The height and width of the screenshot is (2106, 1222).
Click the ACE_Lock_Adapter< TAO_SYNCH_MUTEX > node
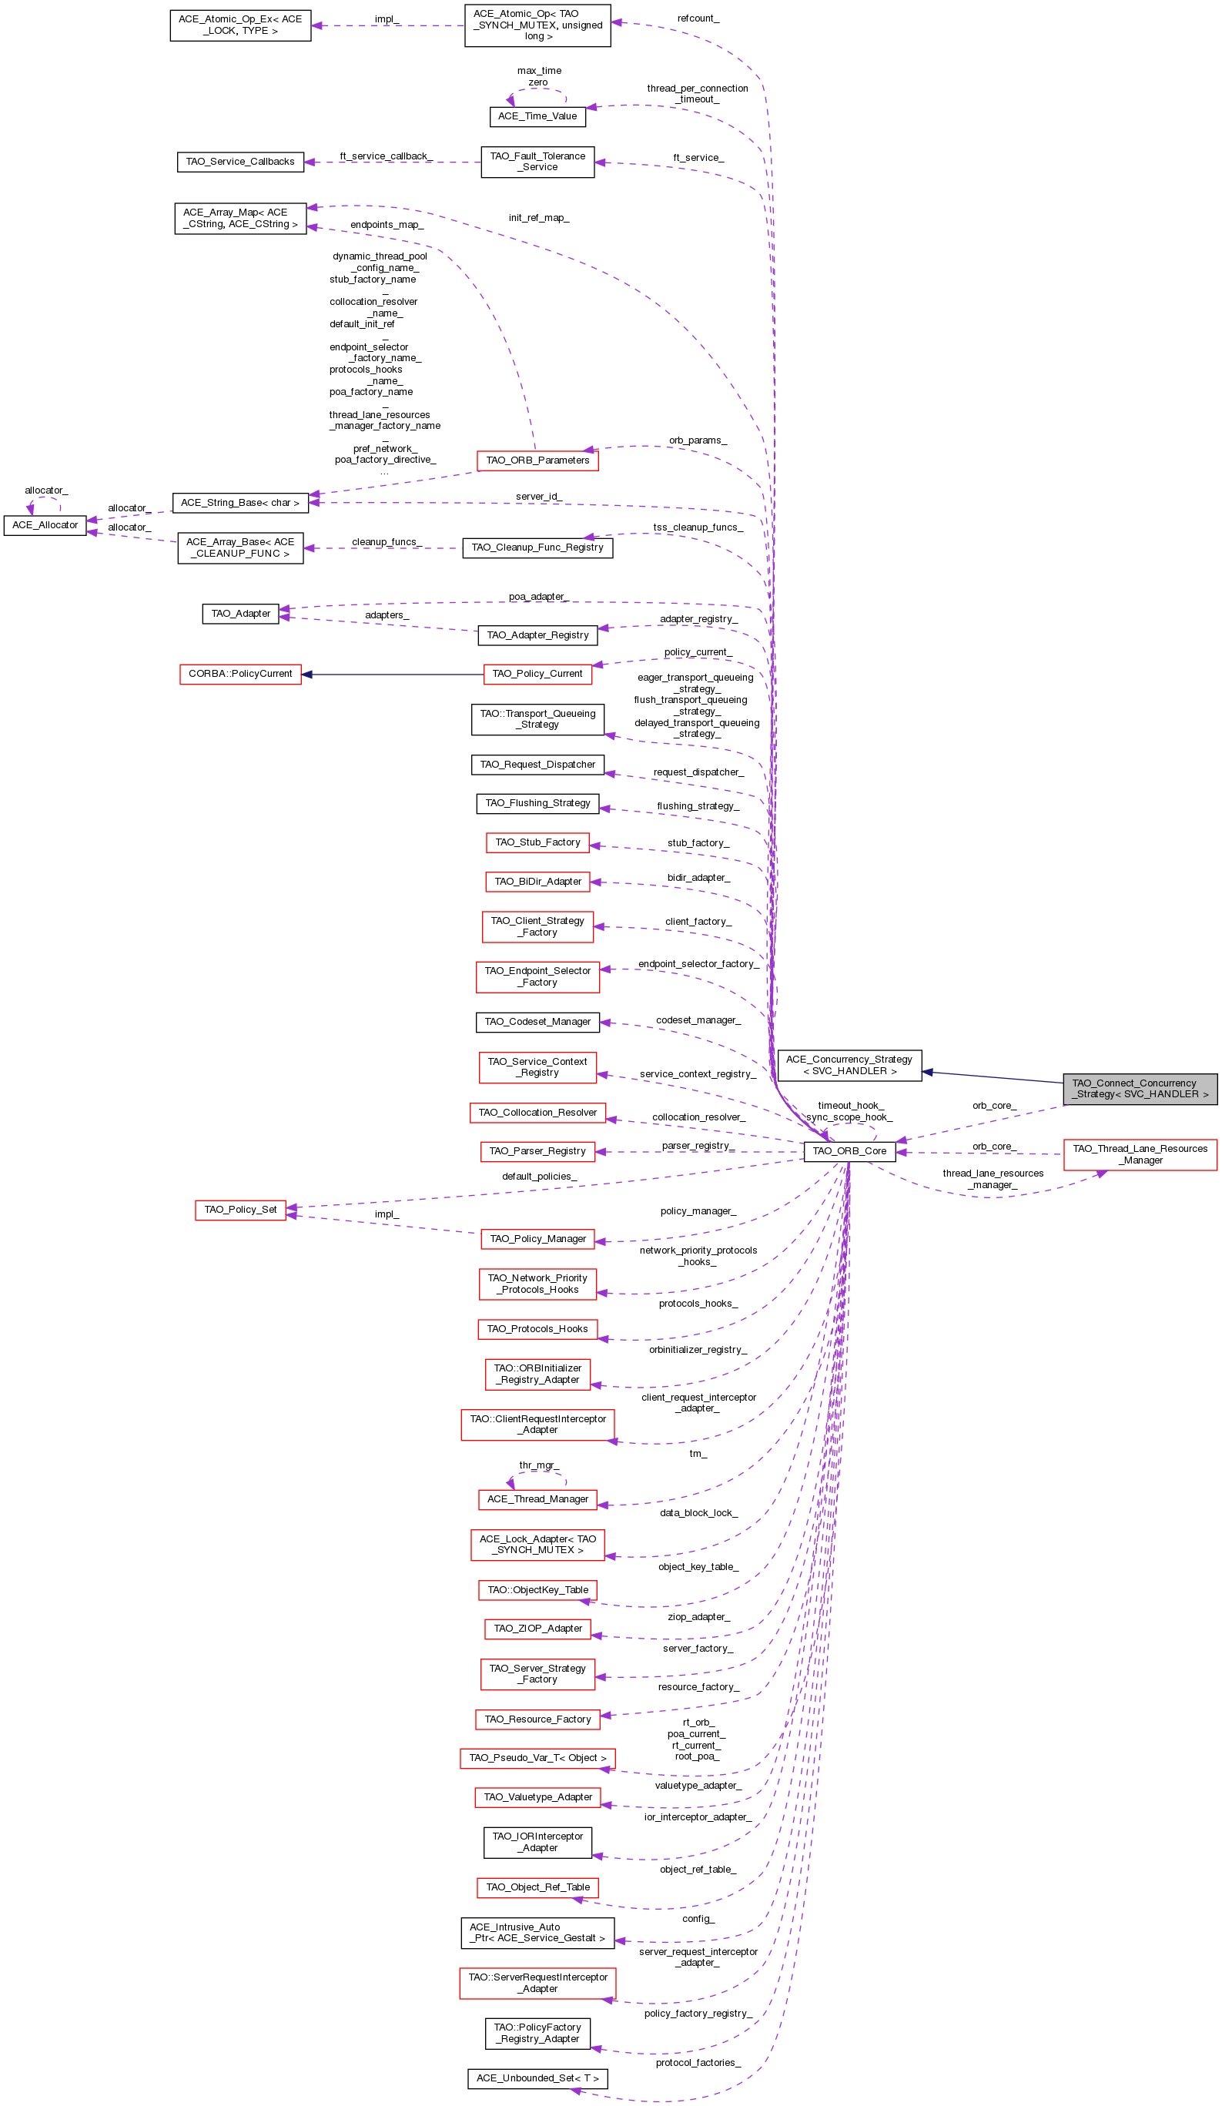537,1545
